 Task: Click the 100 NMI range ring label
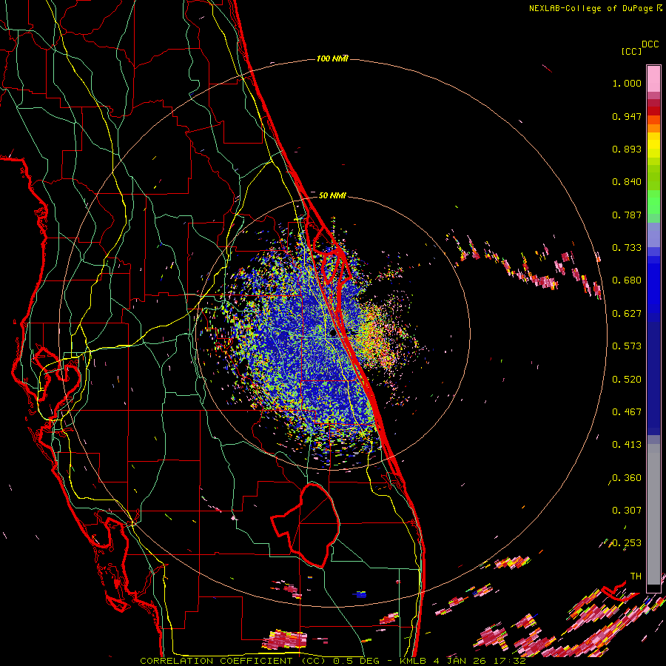[x=332, y=58]
